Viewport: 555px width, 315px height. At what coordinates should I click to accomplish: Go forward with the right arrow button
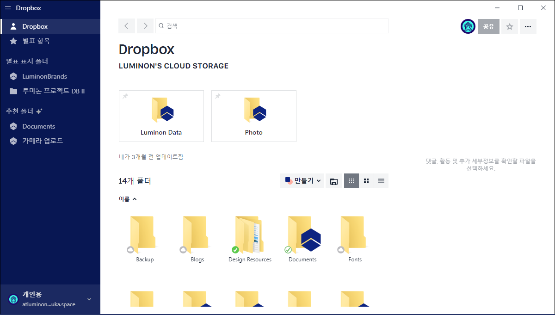tap(145, 26)
